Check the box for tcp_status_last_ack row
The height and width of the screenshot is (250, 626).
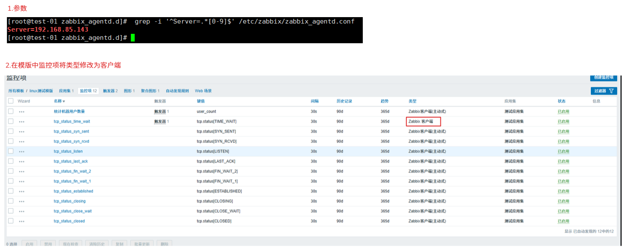point(11,161)
